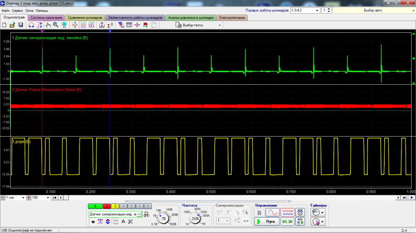Click the 7В voltage range knob
Screen dimensions: 416x233
[164, 218]
